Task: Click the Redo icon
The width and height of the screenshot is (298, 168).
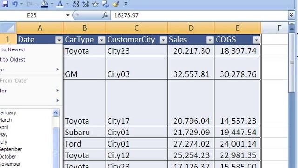Action: point(29,4)
